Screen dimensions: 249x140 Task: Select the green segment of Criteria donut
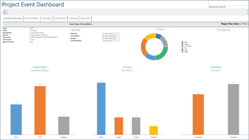[x=162, y=54]
